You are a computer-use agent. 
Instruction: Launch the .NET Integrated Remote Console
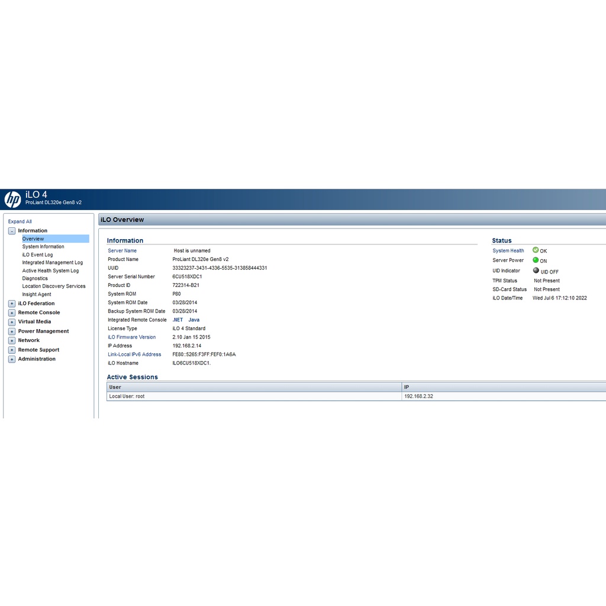tap(178, 320)
